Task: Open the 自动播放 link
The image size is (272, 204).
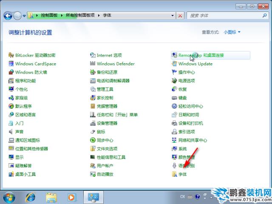Action: (x=105, y=174)
